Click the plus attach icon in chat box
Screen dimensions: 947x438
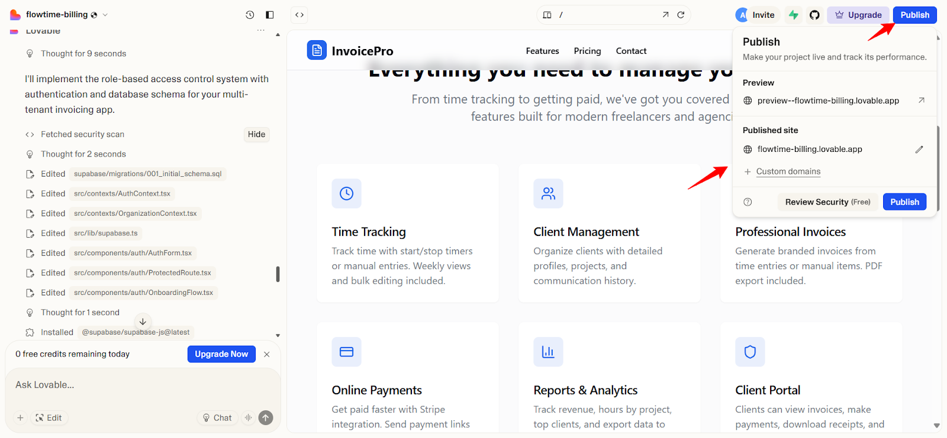click(20, 418)
